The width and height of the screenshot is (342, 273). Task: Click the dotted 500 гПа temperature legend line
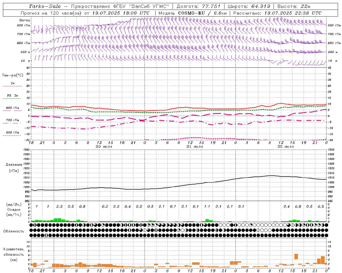tap(12, 136)
